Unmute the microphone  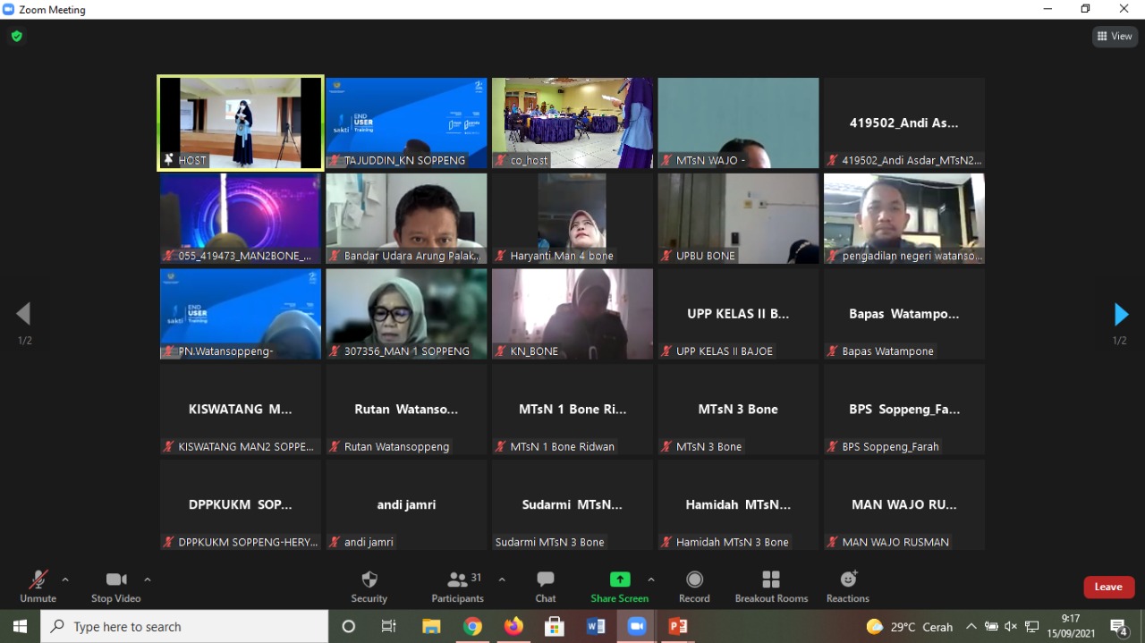38,586
